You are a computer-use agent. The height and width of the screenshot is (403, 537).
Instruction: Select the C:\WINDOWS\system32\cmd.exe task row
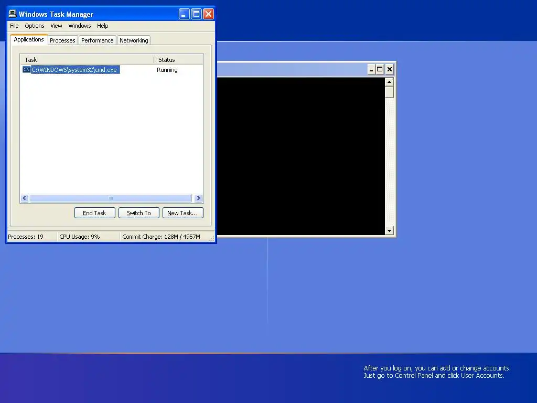[111, 70]
